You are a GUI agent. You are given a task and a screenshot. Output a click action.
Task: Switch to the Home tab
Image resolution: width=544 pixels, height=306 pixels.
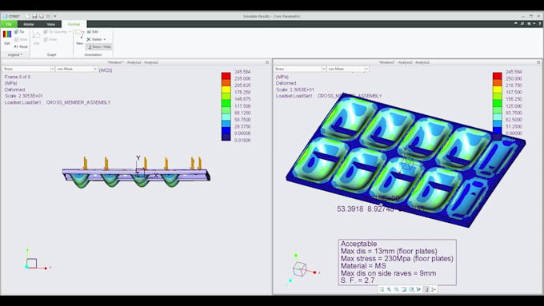coord(29,24)
